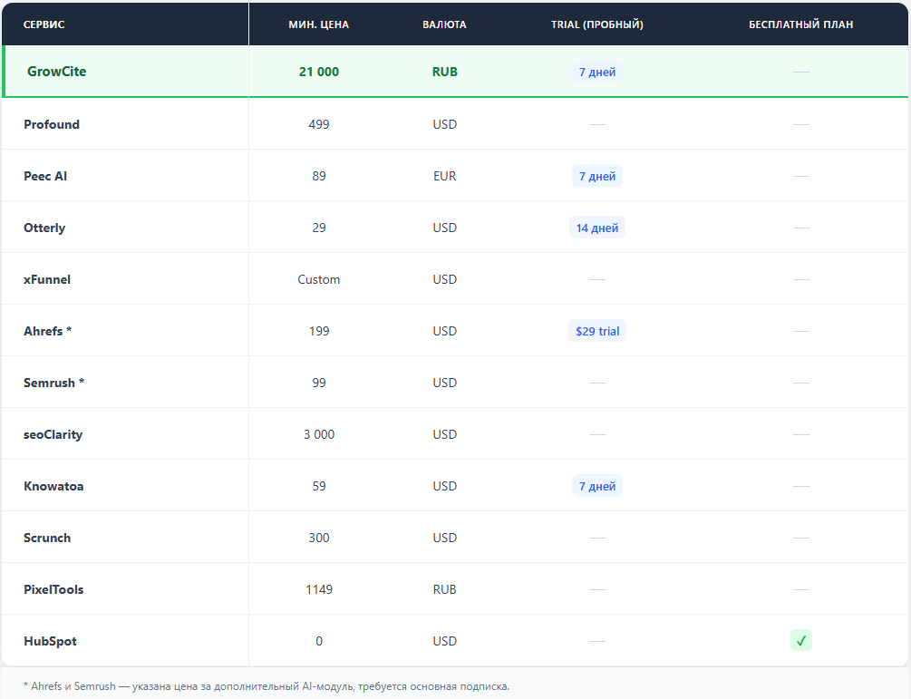Click the 'СЕРВИС' column header

pos(44,24)
